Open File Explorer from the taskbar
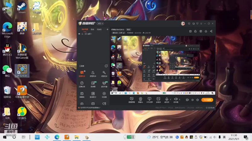 (x=77, y=137)
